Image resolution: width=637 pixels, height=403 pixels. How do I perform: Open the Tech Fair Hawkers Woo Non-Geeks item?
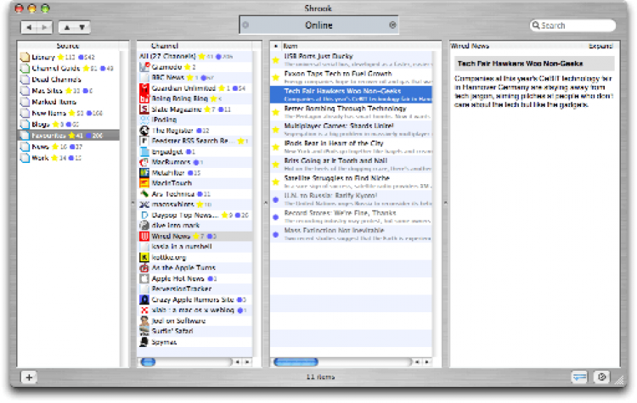tap(352, 94)
